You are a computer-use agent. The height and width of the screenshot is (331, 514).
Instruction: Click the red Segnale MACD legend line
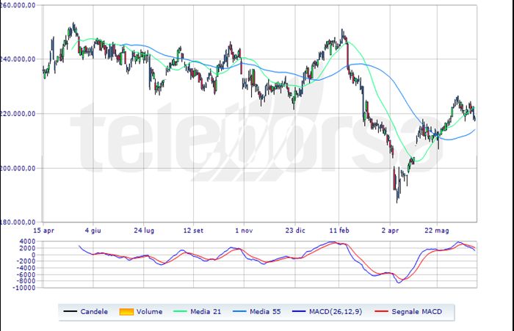382,311
